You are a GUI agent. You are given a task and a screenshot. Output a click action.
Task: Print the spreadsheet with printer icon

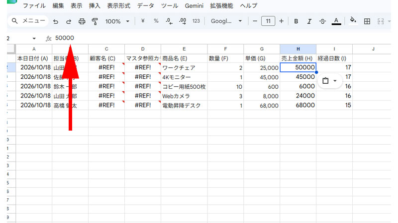point(82,21)
